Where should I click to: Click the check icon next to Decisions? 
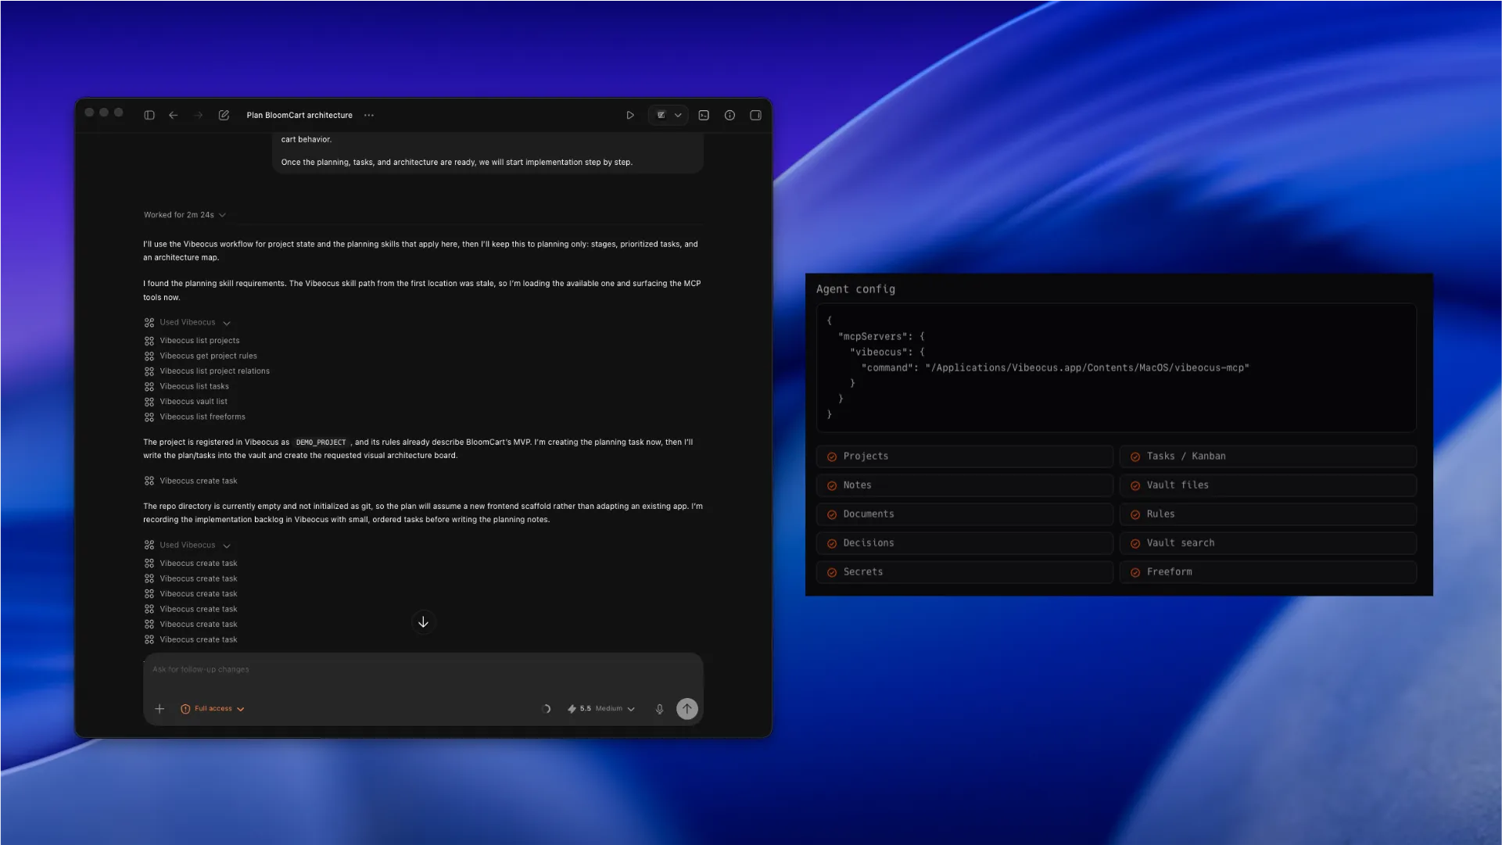coord(832,544)
